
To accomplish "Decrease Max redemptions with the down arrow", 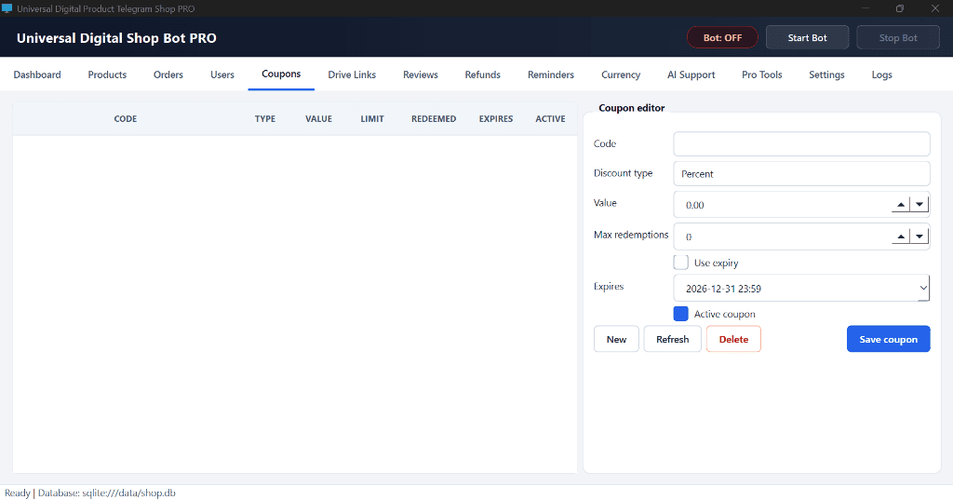I will pos(919,236).
